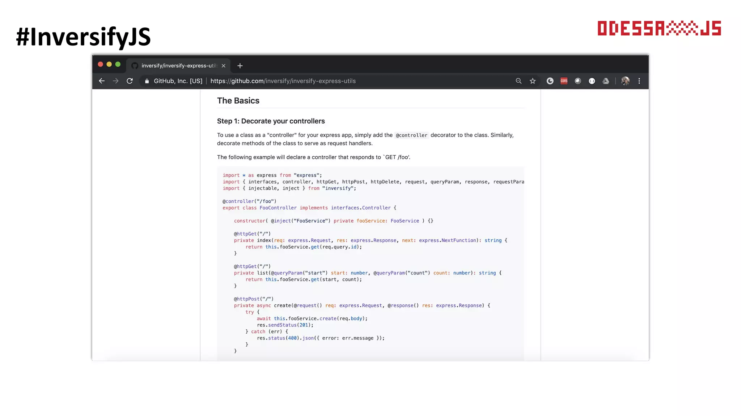Click the github.com URL address field
This screenshot has height=416, width=741.
click(x=283, y=81)
